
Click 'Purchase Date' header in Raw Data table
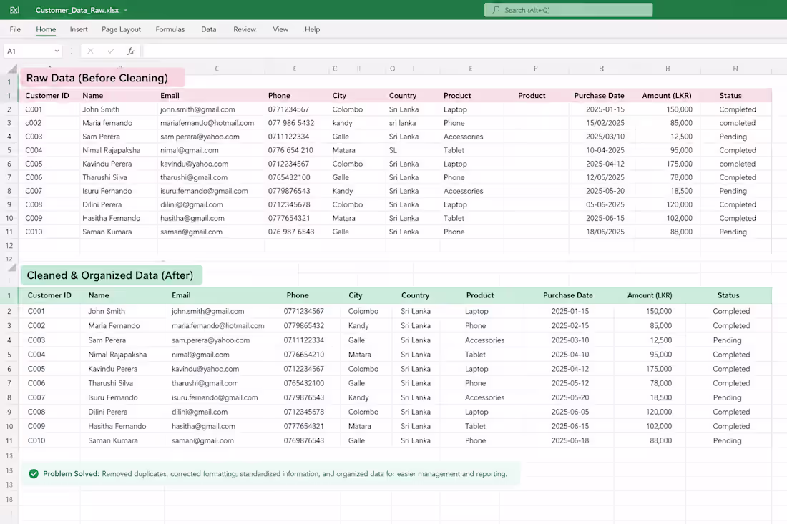[600, 95]
